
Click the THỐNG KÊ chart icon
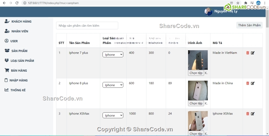click(7, 90)
